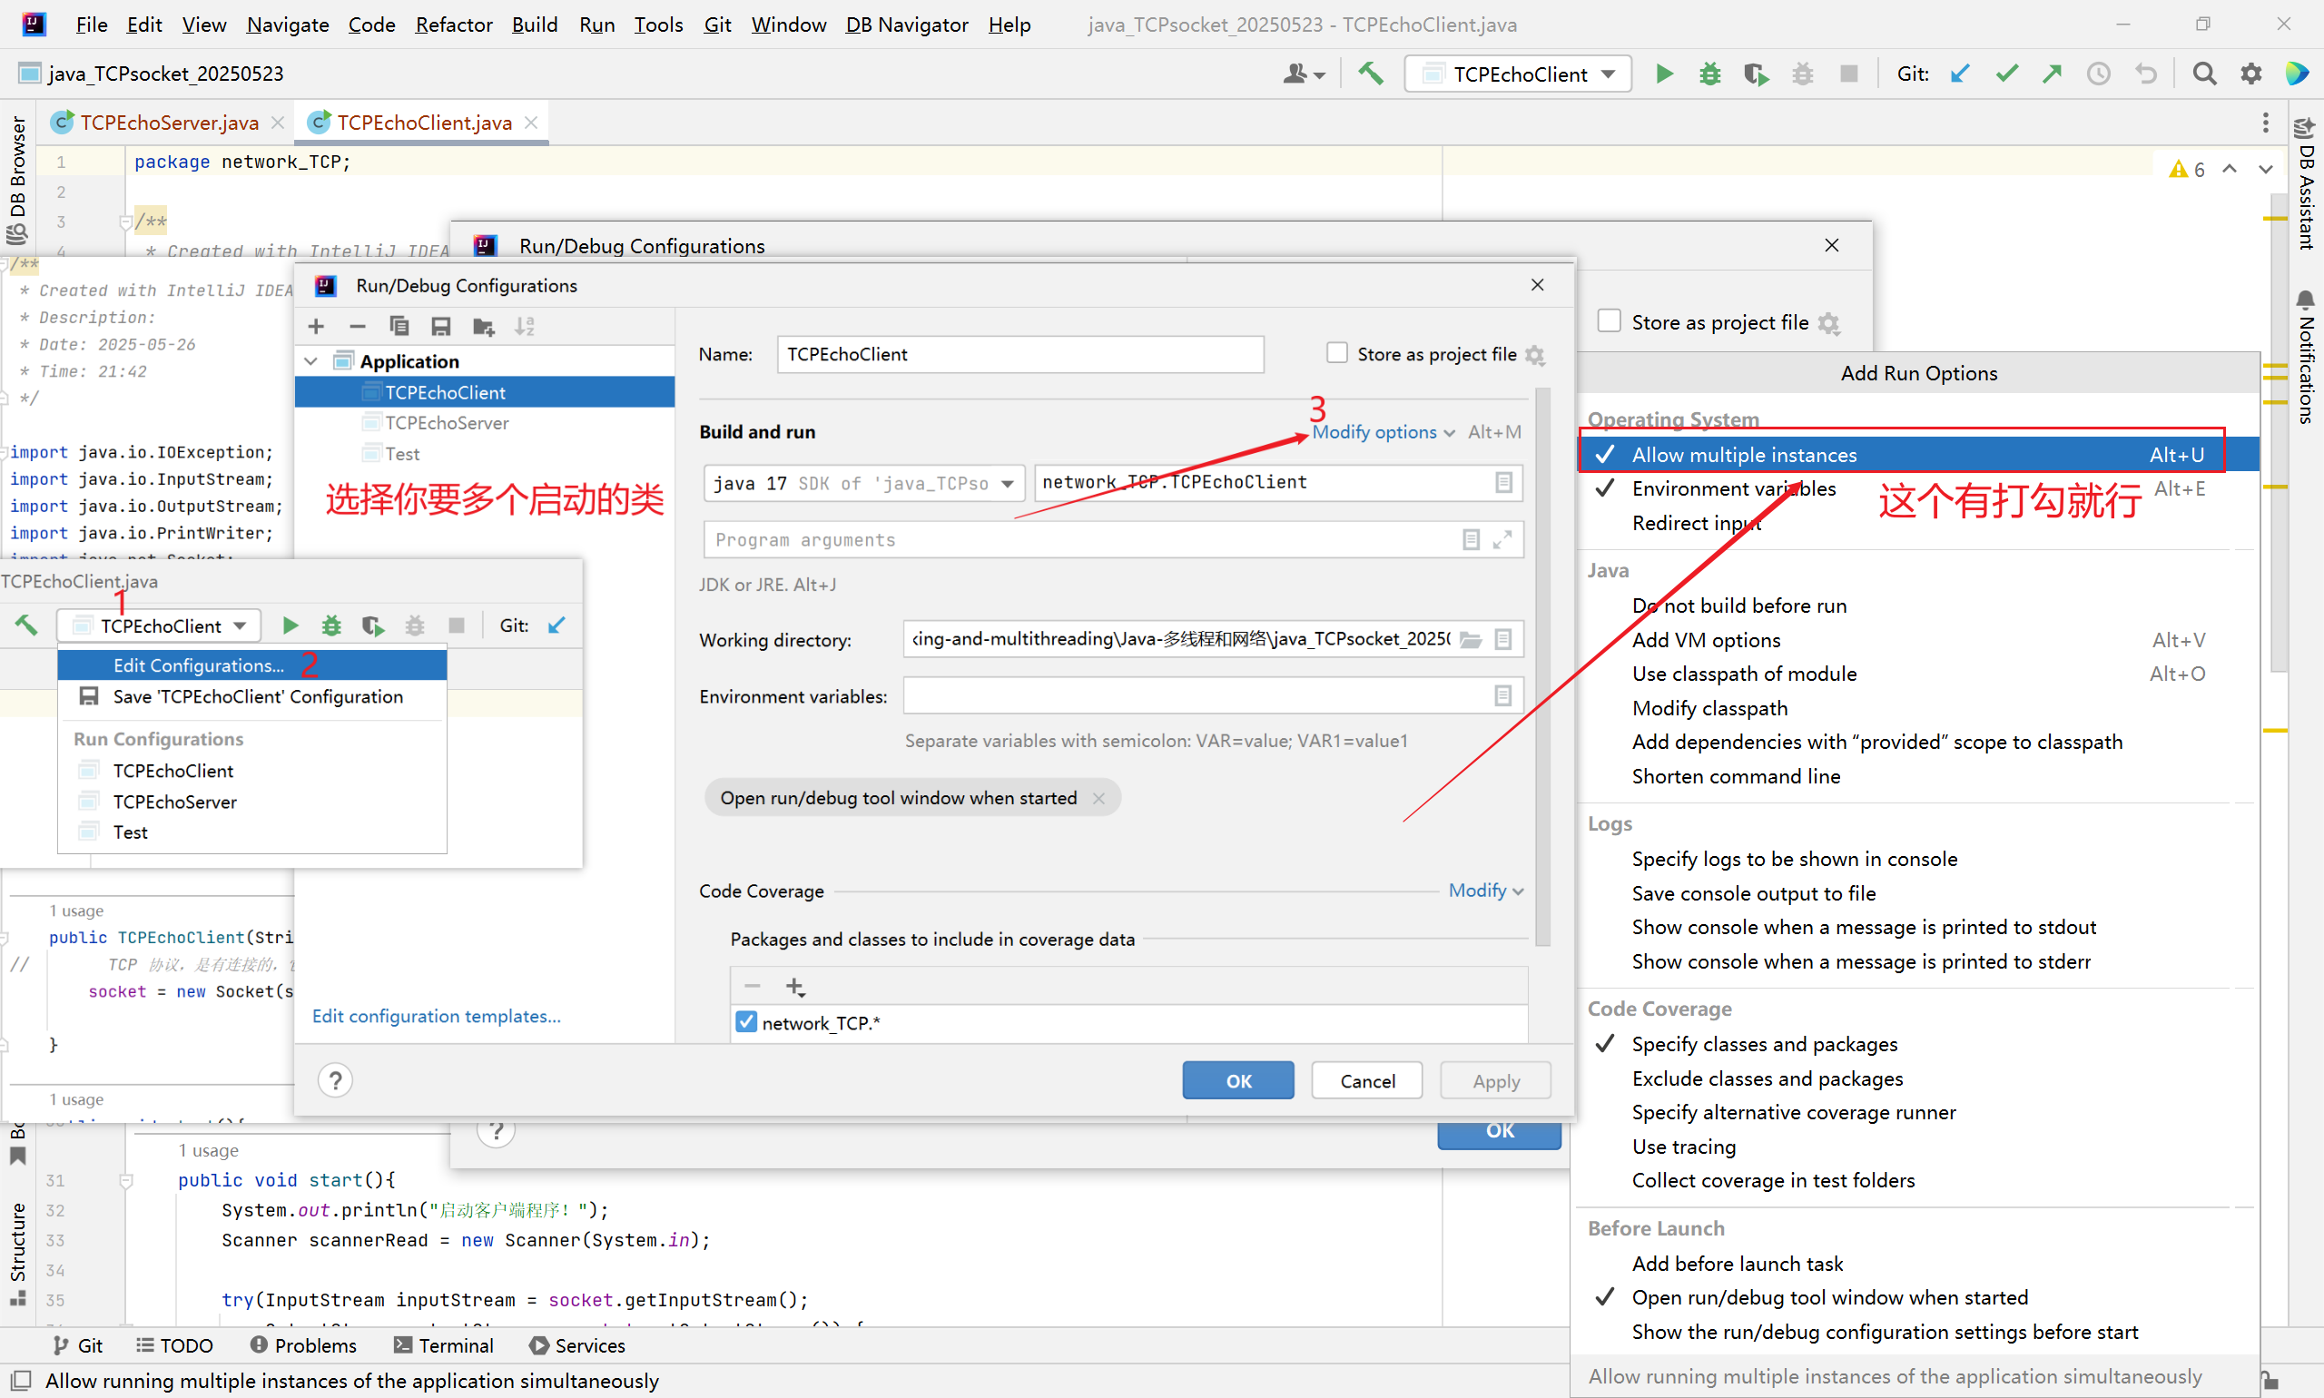2324x1398 pixels.
Task: Click the dialog vertical scrollbar
Action: pos(1542,659)
